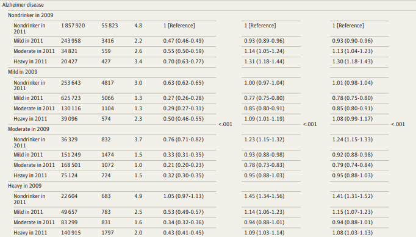The image size is (416, 237).
Task: Select the ratio '1.41 (1.31-1.52)'
Action: 353,196
